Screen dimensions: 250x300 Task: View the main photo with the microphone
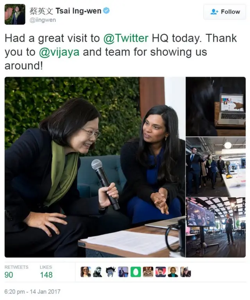pos(95,167)
